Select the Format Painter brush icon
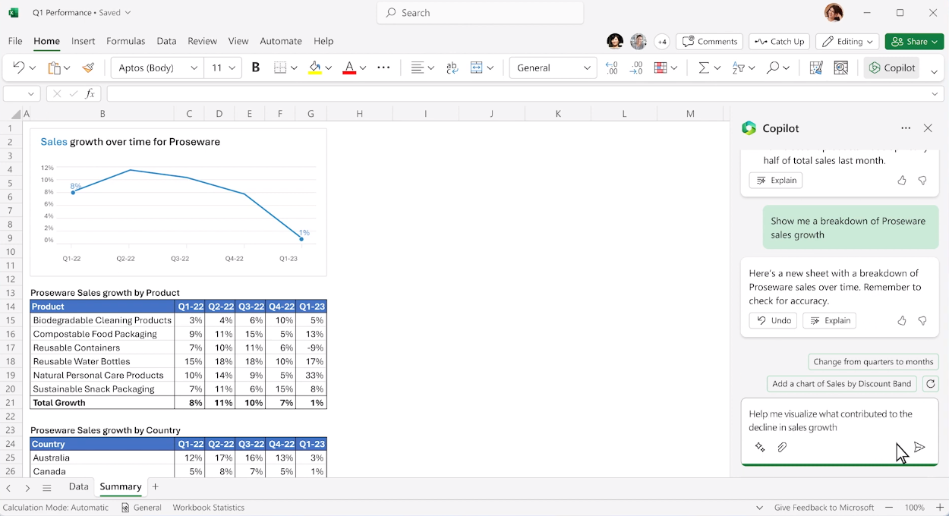Viewport: 949px width, 516px height. [88, 68]
